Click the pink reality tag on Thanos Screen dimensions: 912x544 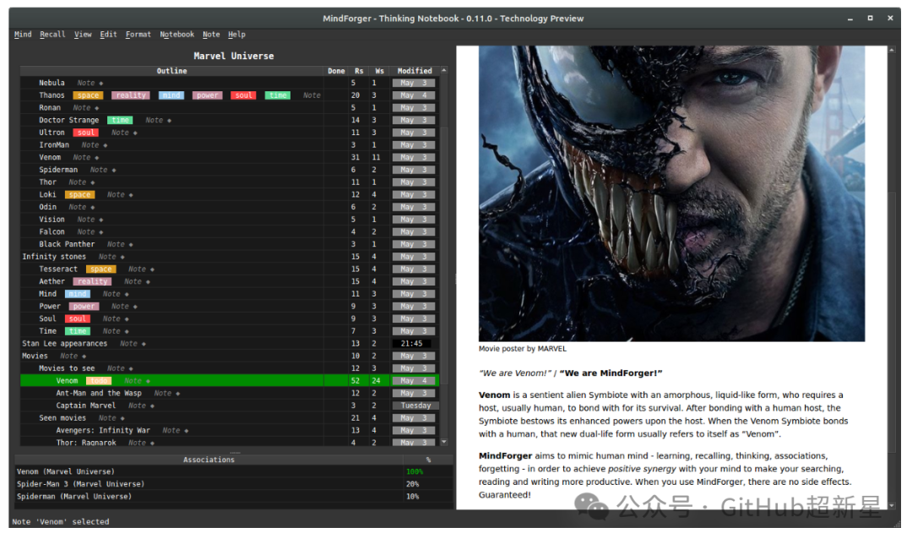(131, 95)
